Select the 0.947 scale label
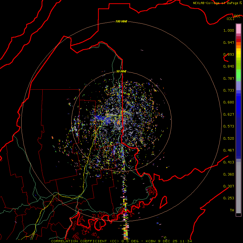The width and height of the screenshot is (243, 243). (x=229, y=42)
